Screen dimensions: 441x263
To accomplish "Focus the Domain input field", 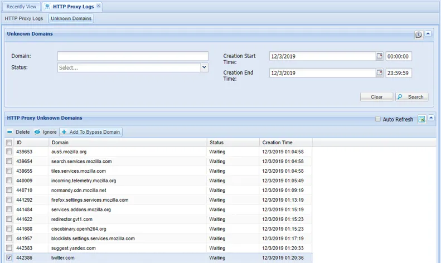I will point(133,56).
